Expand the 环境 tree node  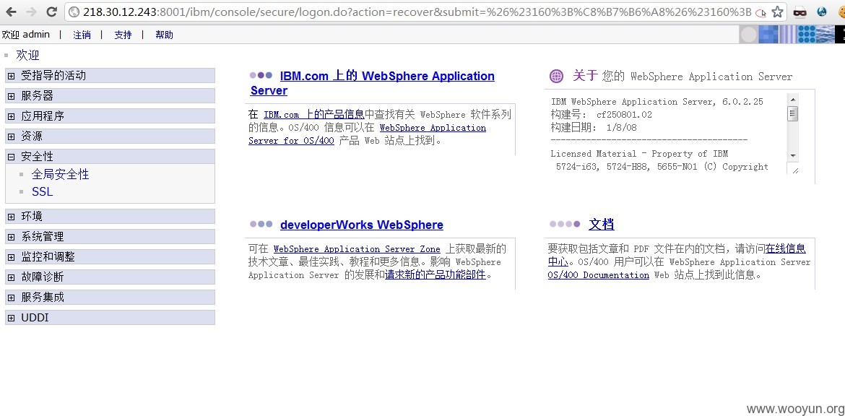pos(11,217)
